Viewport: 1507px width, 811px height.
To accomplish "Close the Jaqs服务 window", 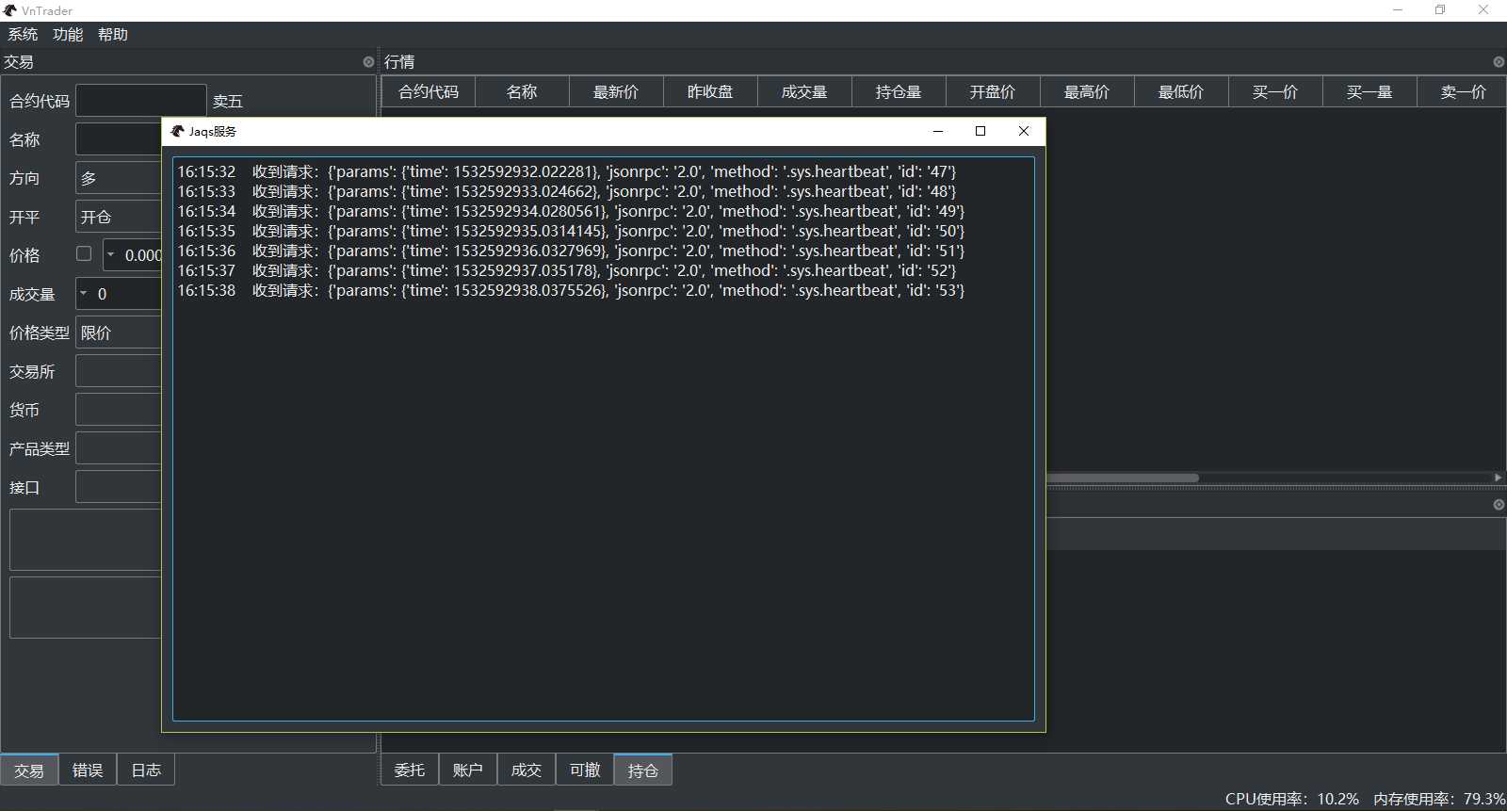I will tap(1024, 131).
